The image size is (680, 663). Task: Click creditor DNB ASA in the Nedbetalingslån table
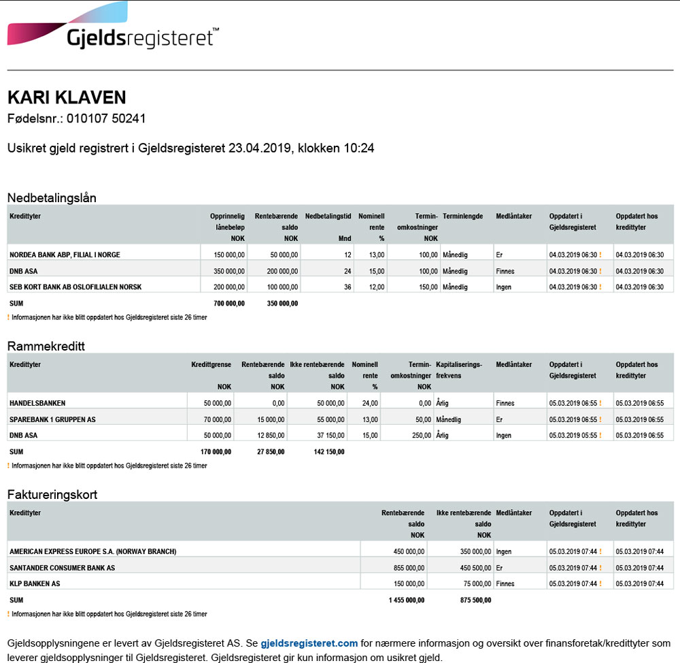point(23,272)
